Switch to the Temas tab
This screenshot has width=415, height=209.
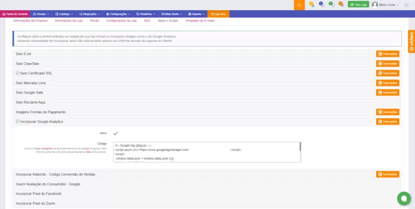pyautogui.click(x=94, y=21)
